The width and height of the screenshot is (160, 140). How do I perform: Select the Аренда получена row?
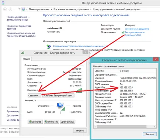[x=125, y=94]
